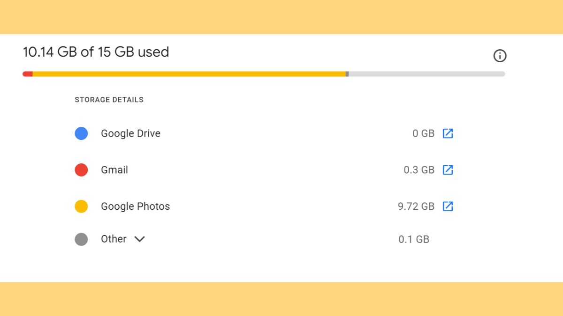
Task: Click the 9.72 GB Photos usage value
Action: pos(416,206)
